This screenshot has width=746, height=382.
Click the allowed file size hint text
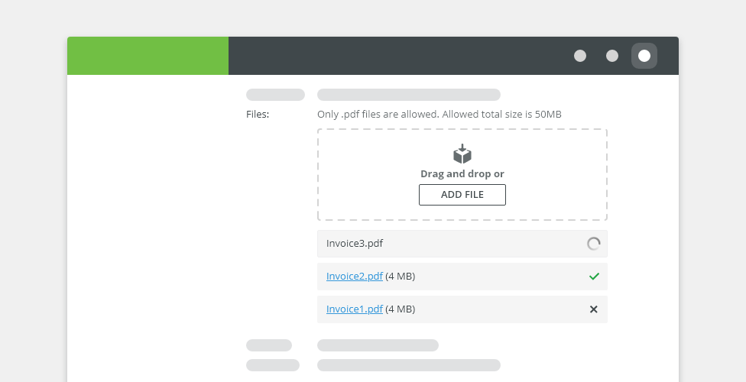point(439,114)
